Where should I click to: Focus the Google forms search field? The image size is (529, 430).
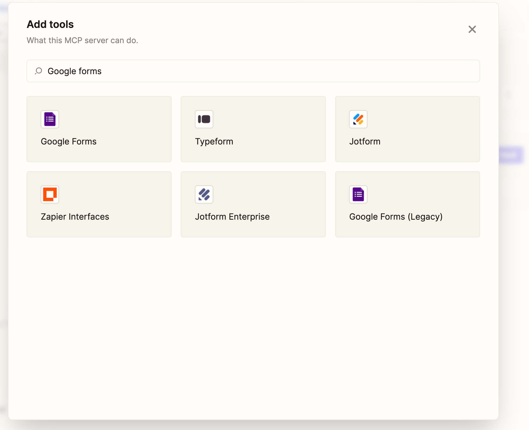coord(258,71)
